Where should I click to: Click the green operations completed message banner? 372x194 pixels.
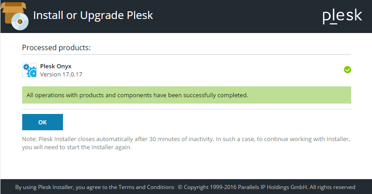coord(186,95)
